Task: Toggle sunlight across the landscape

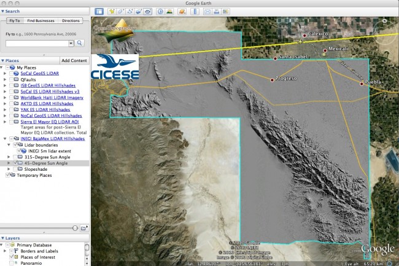Action: (169, 12)
